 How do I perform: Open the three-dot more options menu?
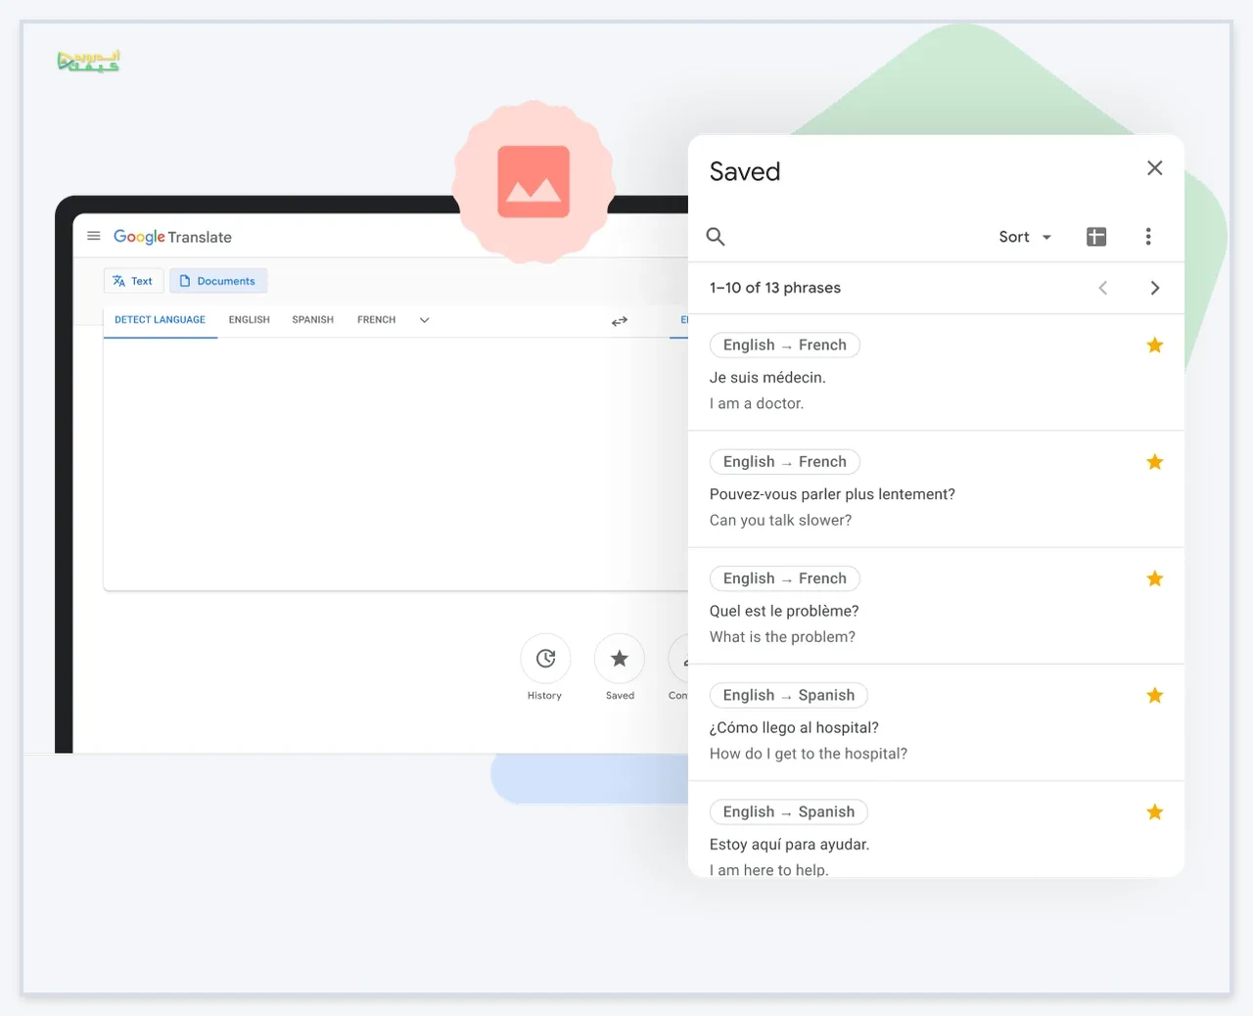(1148, 236)
